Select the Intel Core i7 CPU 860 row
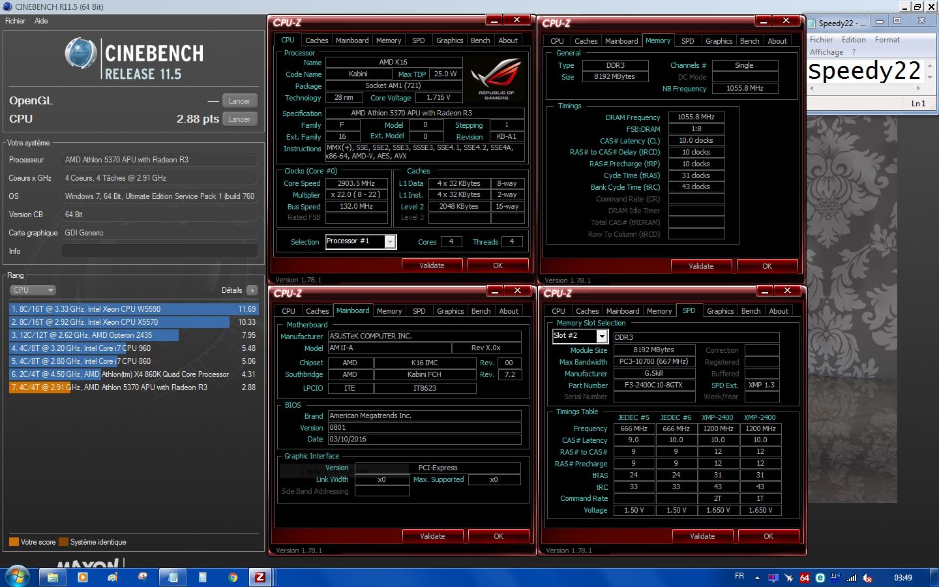The height and width of the screenshot is (587, 939). 133,361
